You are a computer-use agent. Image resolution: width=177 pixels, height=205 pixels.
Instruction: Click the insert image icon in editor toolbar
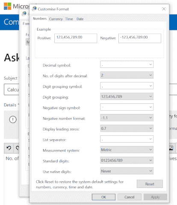tap(171, 148)
